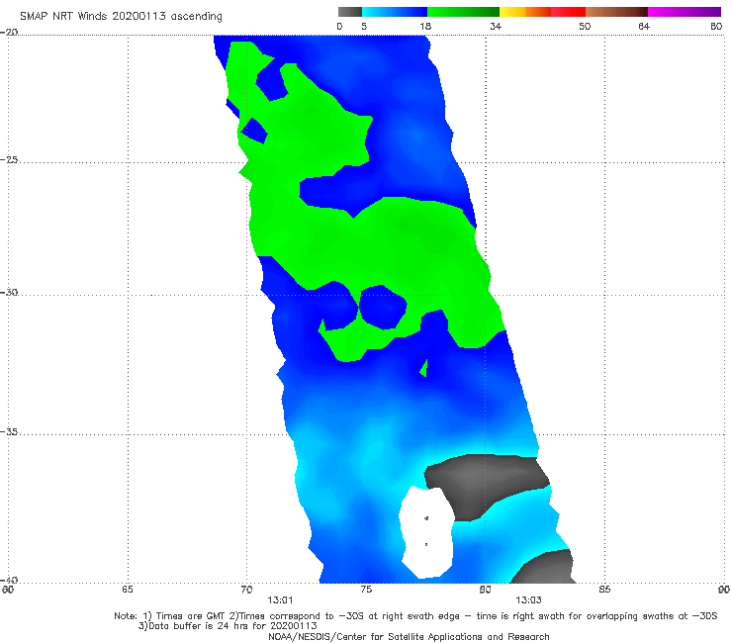This screenshot has width=732, height=643.
Task: Click the yellow-to-red 34-50 color bar segment
Action: pyautogui.click(x=542, y=12)
